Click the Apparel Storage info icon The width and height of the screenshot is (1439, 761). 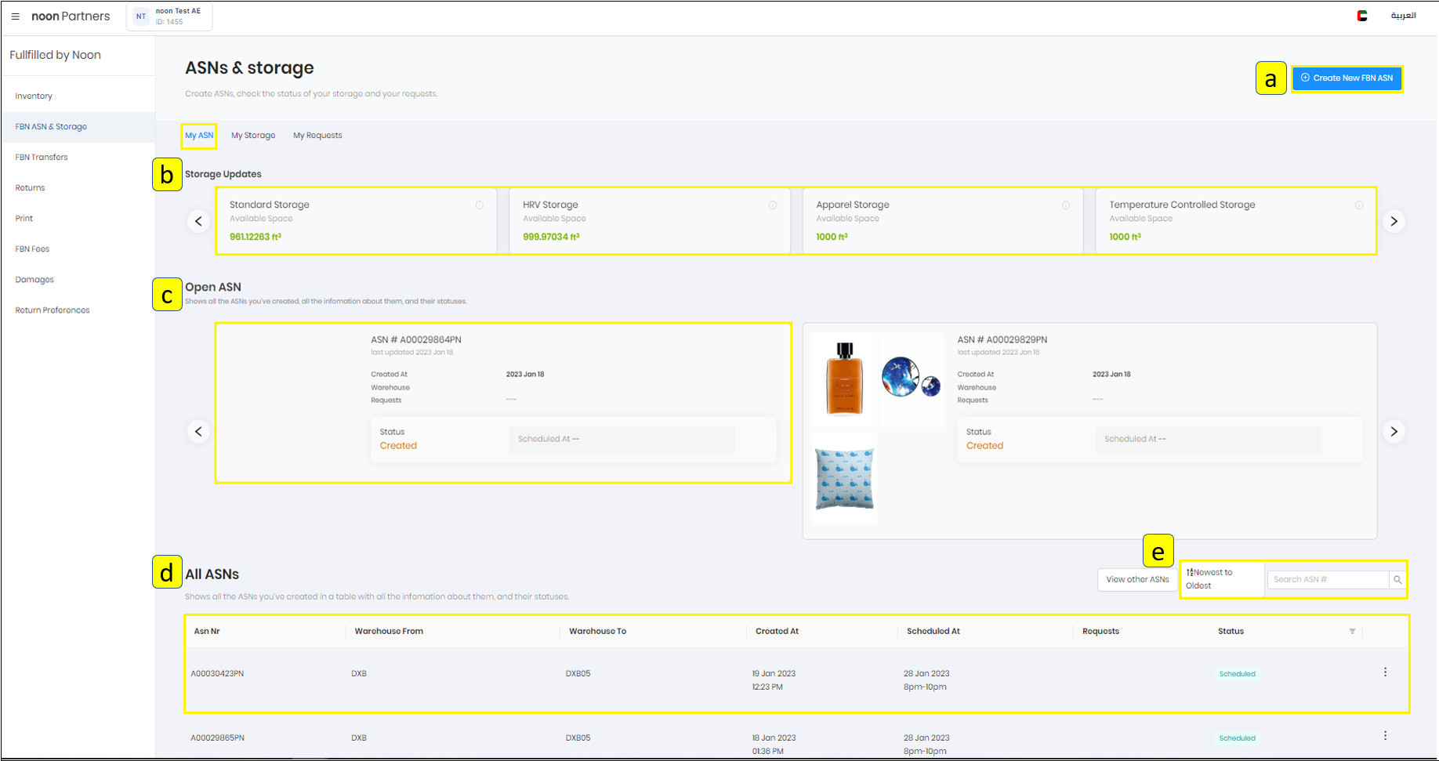point(1066,205)
